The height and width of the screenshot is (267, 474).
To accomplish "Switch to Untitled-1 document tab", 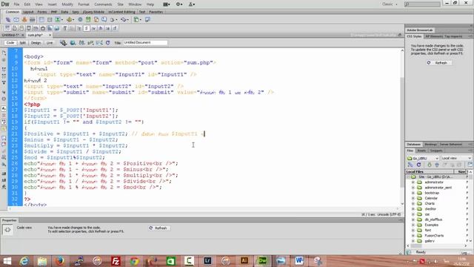I will click(x=10, y=35).
